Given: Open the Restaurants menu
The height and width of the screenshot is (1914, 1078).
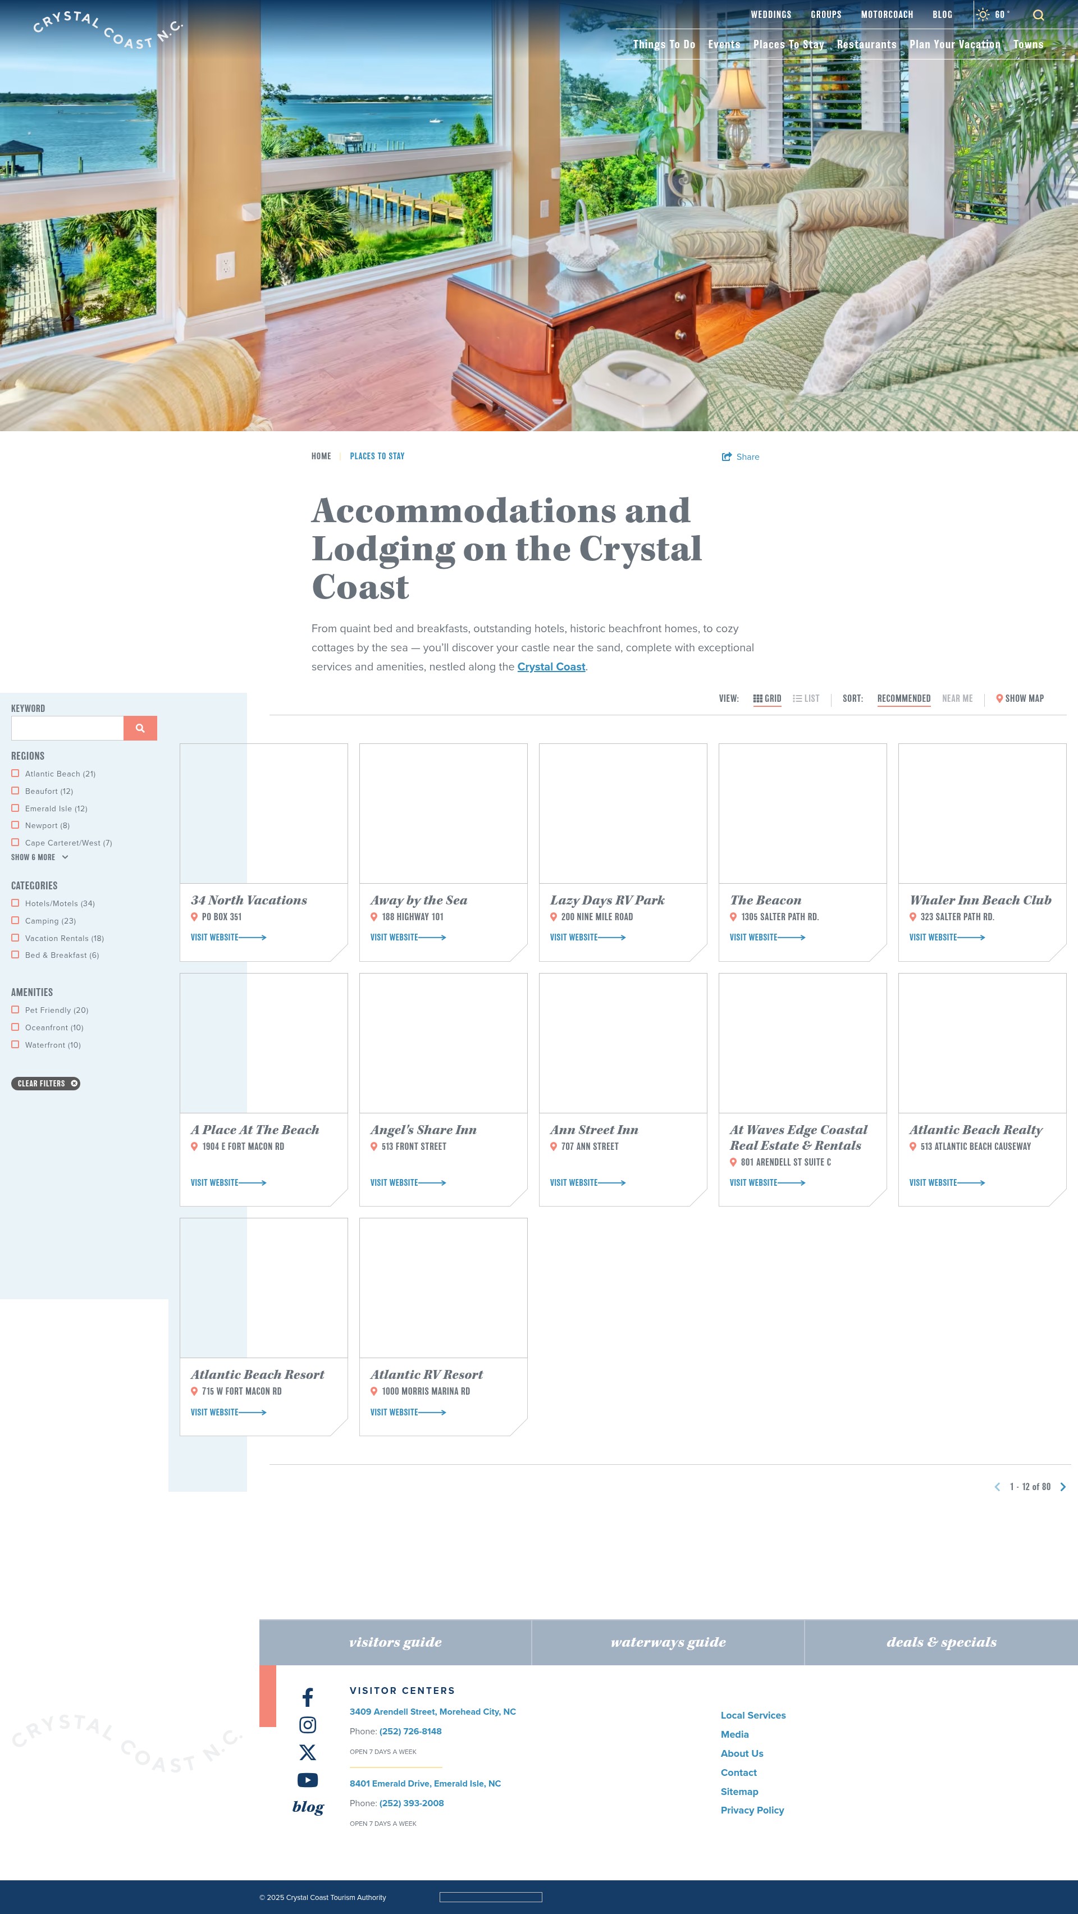Looking at the screenshot, I should 867,44.
